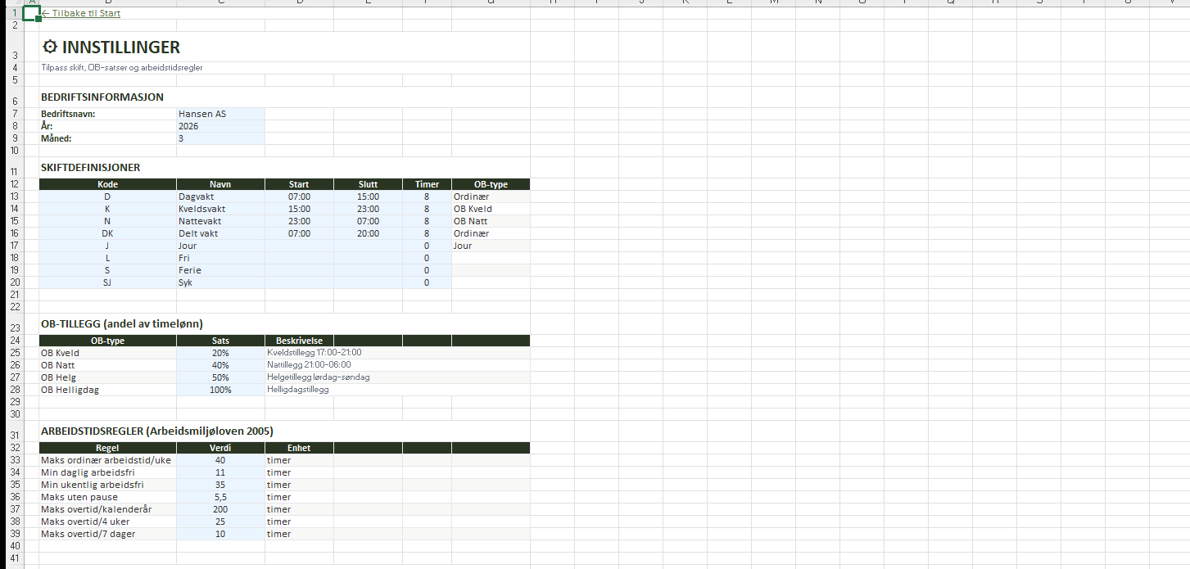Select the 5,5 value for Maks uten pause
Image resolution: width=1190 pixels, height=569 pixels.
[220, 497]
